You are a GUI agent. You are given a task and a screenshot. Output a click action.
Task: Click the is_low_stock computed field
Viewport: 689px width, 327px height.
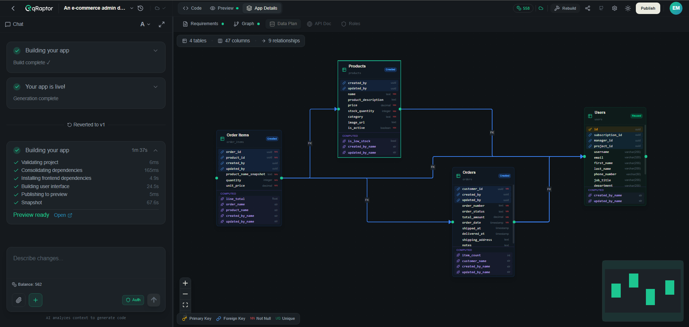tap(369, 141)
